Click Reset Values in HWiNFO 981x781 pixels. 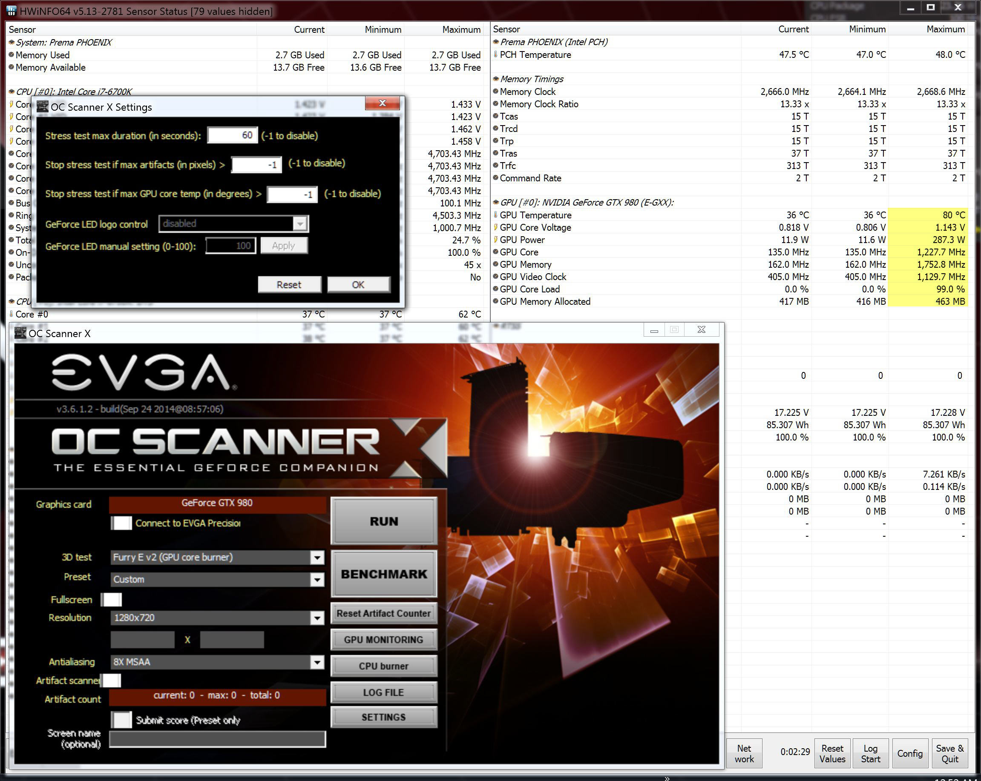click(832, 753)
